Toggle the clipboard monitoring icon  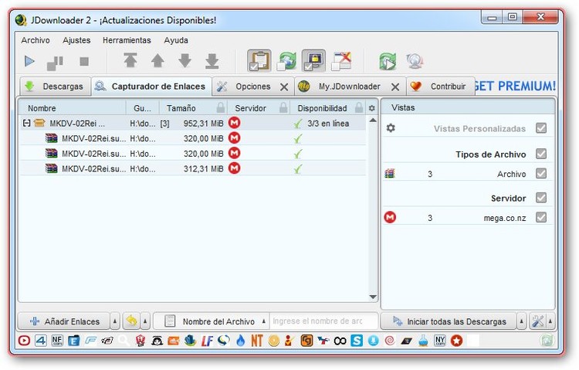[x=259, y=61]
